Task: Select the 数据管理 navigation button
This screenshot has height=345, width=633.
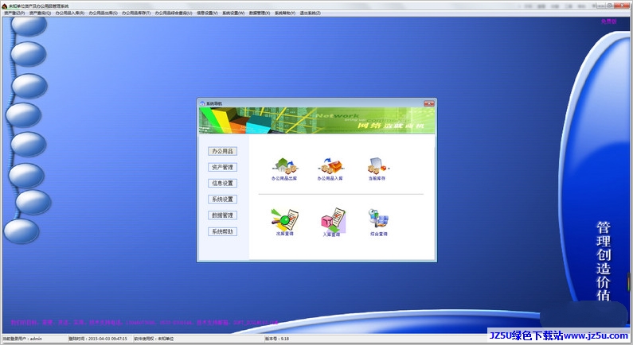Action: [222, 215]
